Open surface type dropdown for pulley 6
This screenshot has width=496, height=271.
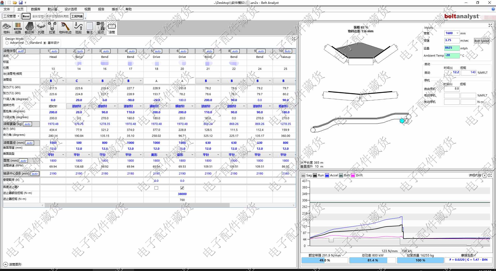click(182, 155)
